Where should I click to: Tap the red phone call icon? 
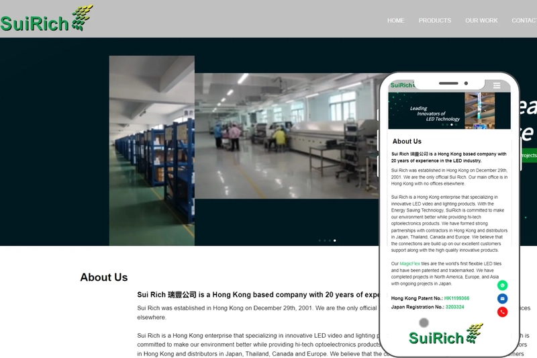coord(502,312)
